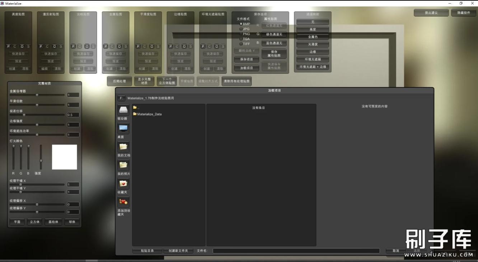This screenshot has width=478, height=262.
Task: Choose TIFF as the file format
Action: (x=241, y=44)
